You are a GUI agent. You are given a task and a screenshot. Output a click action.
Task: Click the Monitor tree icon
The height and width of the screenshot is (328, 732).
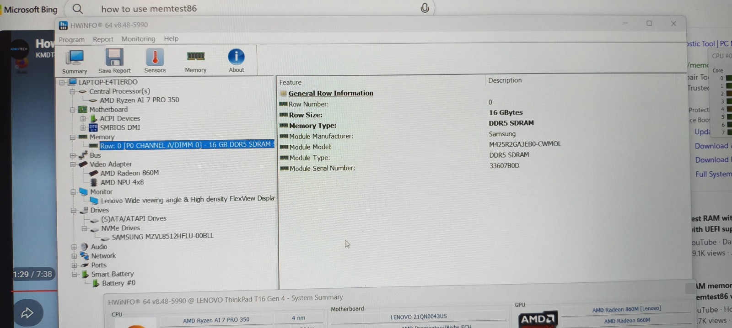pyautogui.click(x=83, y=192)
